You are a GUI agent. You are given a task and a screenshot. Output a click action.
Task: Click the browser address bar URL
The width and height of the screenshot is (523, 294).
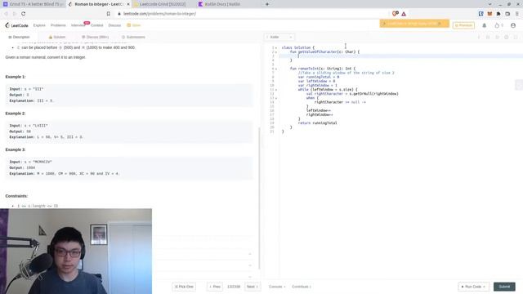pyautogui.click(x=159, y=14)
